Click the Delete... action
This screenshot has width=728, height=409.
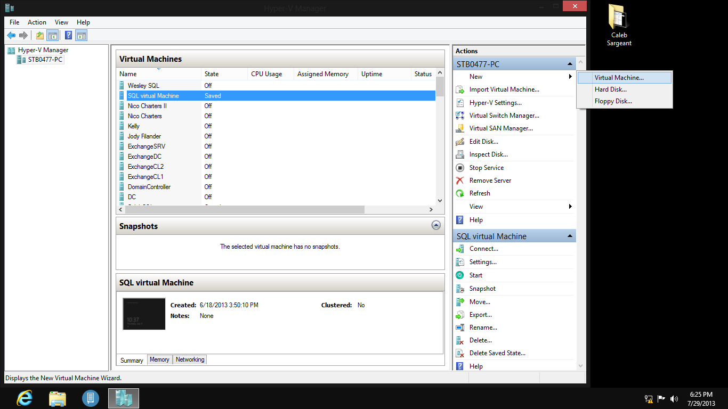481,340
